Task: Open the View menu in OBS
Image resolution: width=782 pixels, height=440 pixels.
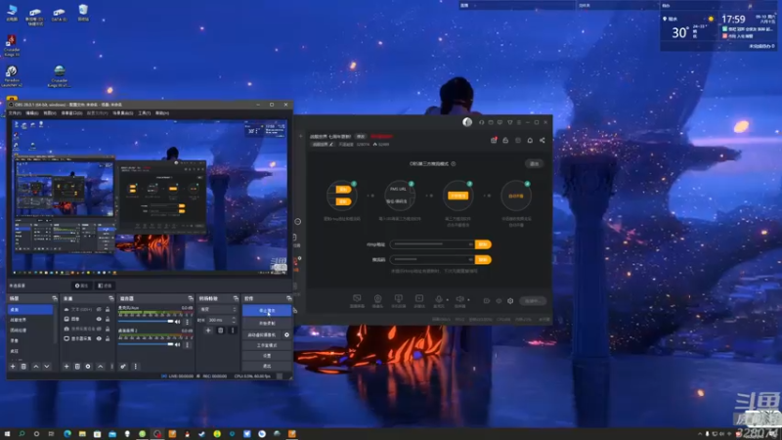Action: [x=50, y=113]
